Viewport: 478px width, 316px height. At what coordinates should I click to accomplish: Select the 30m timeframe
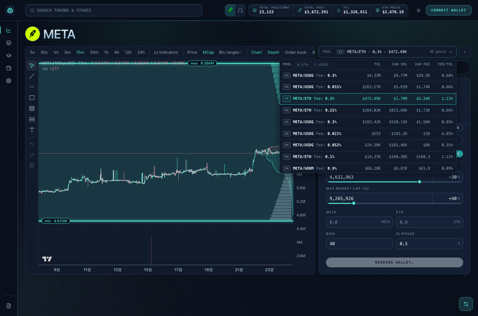[94, 52]
